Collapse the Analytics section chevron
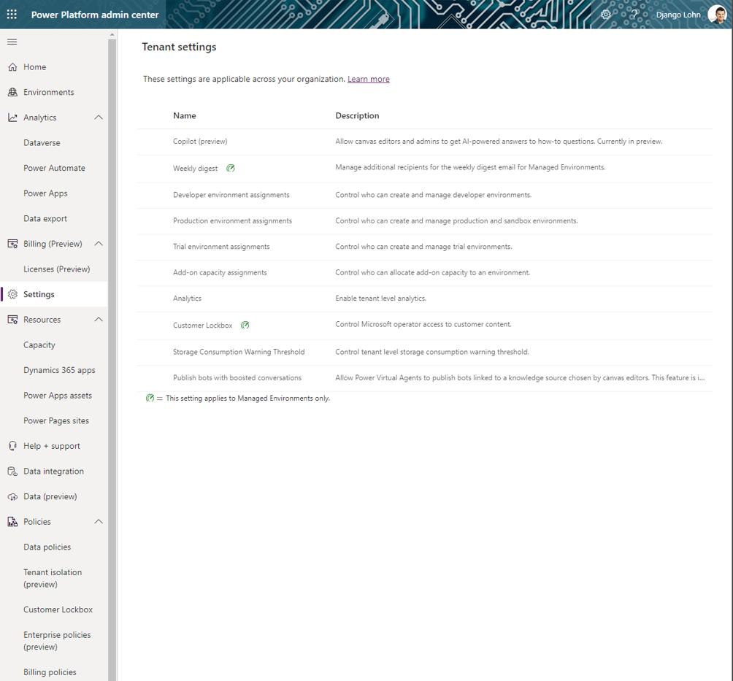Viewport: 733px width, 681px height. [99, 118]
